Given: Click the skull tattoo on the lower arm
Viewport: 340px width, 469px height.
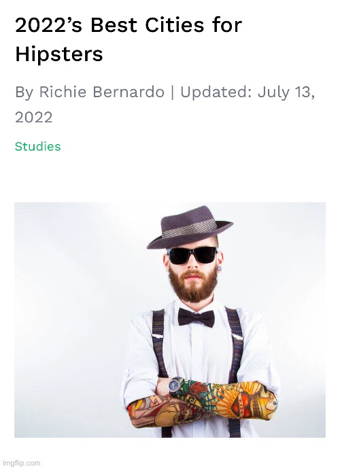Looking at the screenshot, I should [x=182, y=415].
